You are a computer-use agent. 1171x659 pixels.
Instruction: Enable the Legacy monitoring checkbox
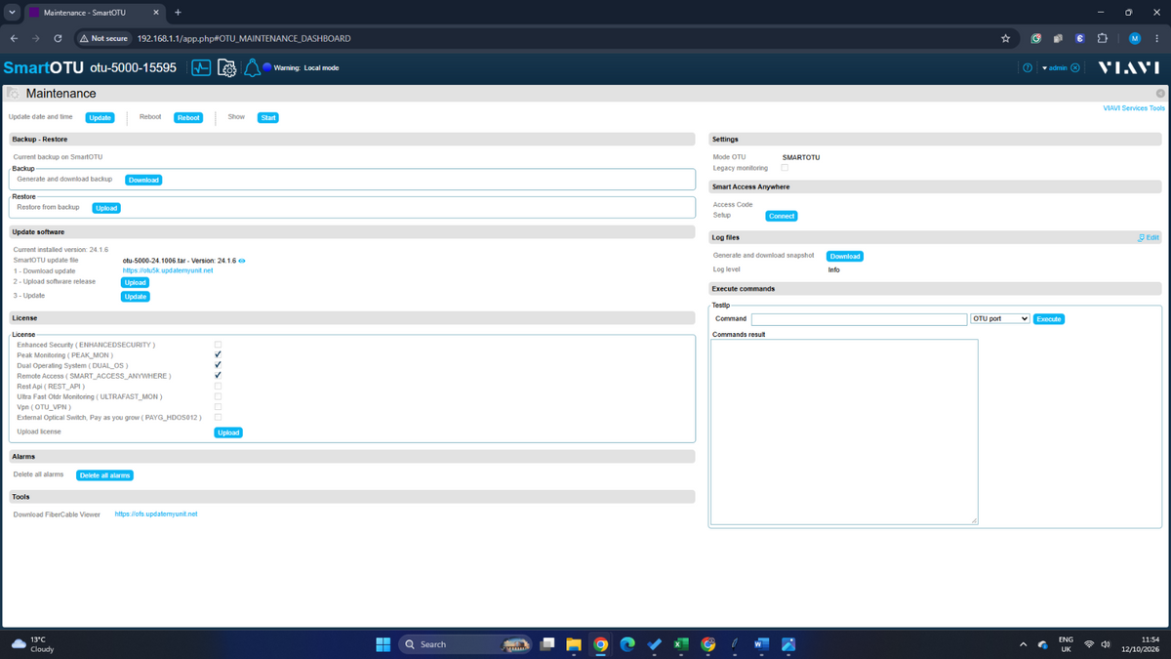pyautogui.click(x=785, y=168)
